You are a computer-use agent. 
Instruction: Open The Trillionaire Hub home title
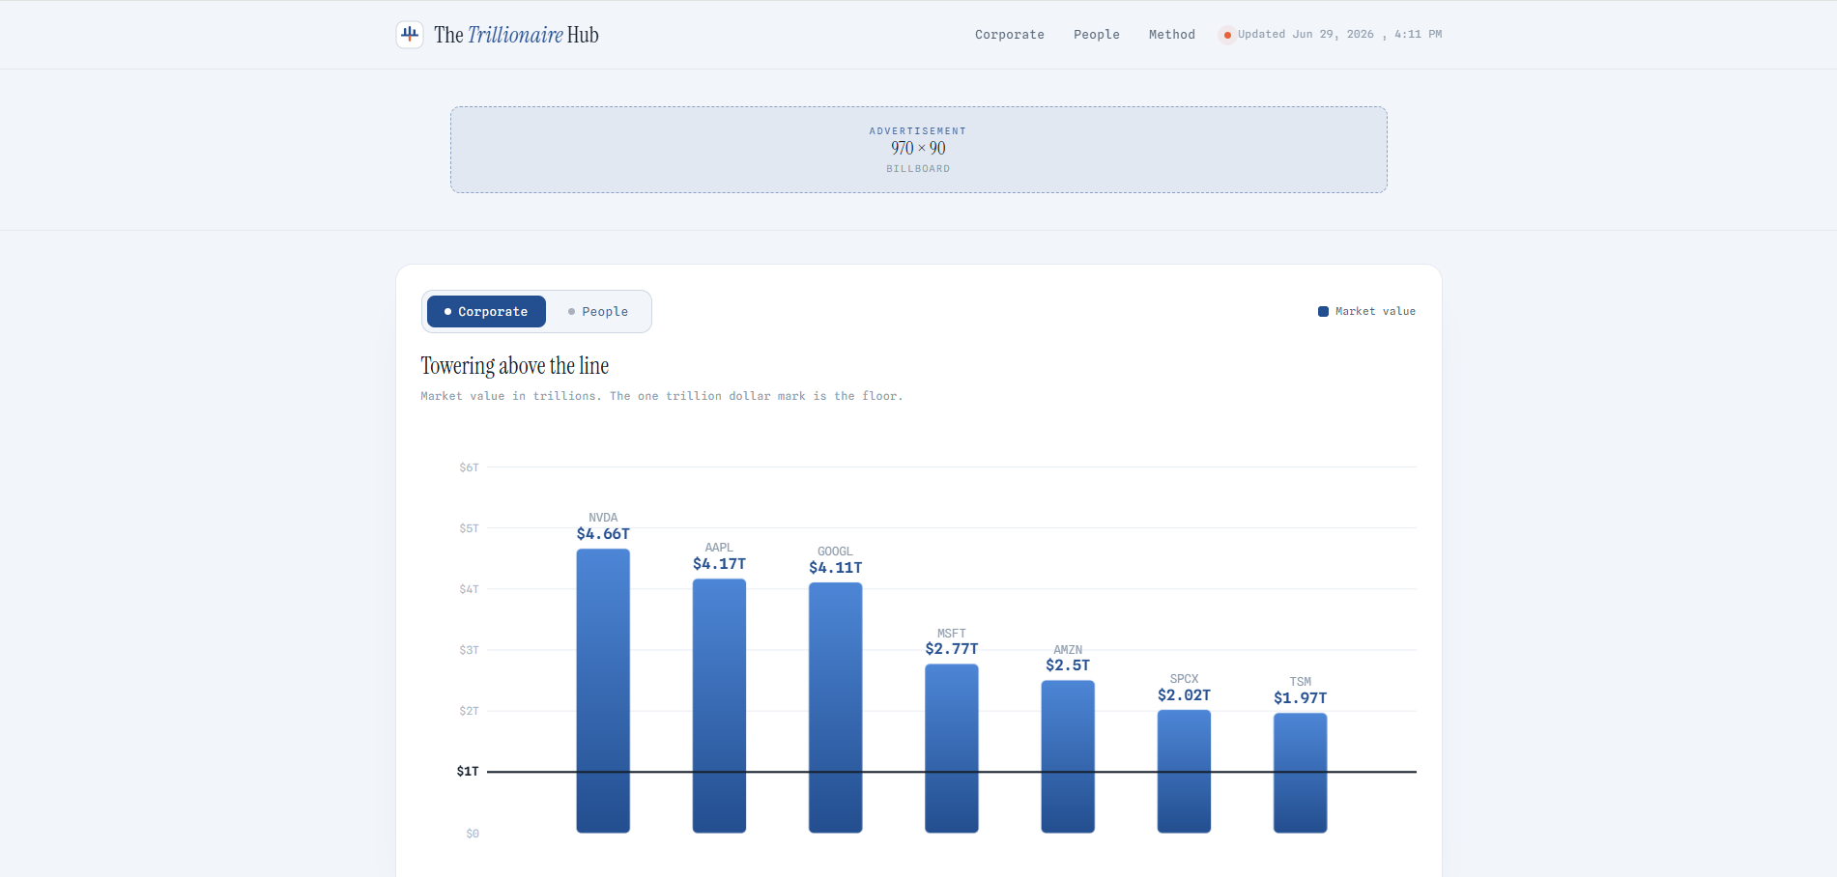516,35
